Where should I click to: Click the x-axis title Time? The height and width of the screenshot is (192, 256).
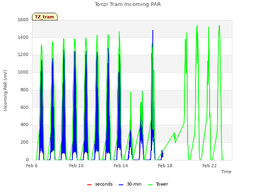[x=226, y=172]
